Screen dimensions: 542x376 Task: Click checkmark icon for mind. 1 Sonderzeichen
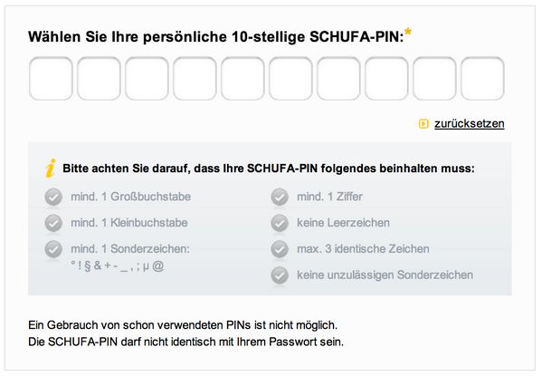(x=53, y=249)
